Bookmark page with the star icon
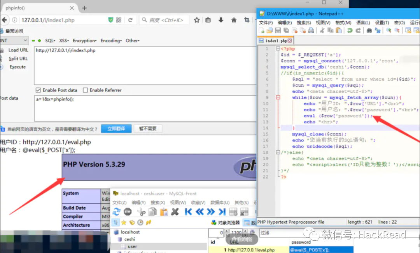 [197, 20]
